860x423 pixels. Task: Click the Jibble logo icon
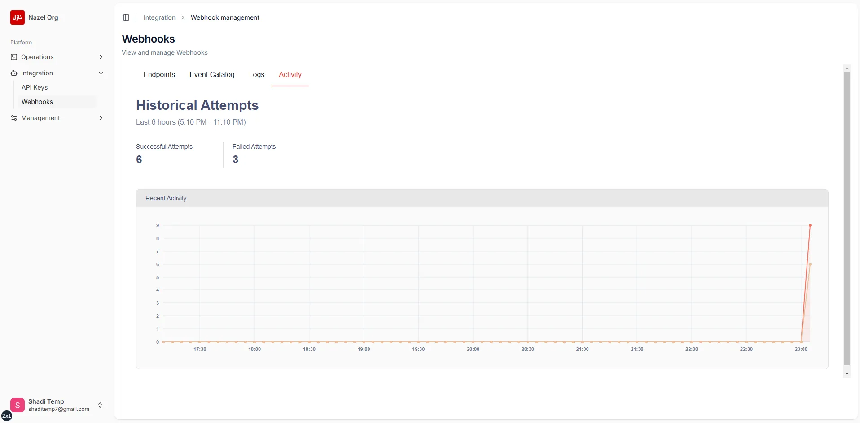pyautogui.click(x=17, y=17)
